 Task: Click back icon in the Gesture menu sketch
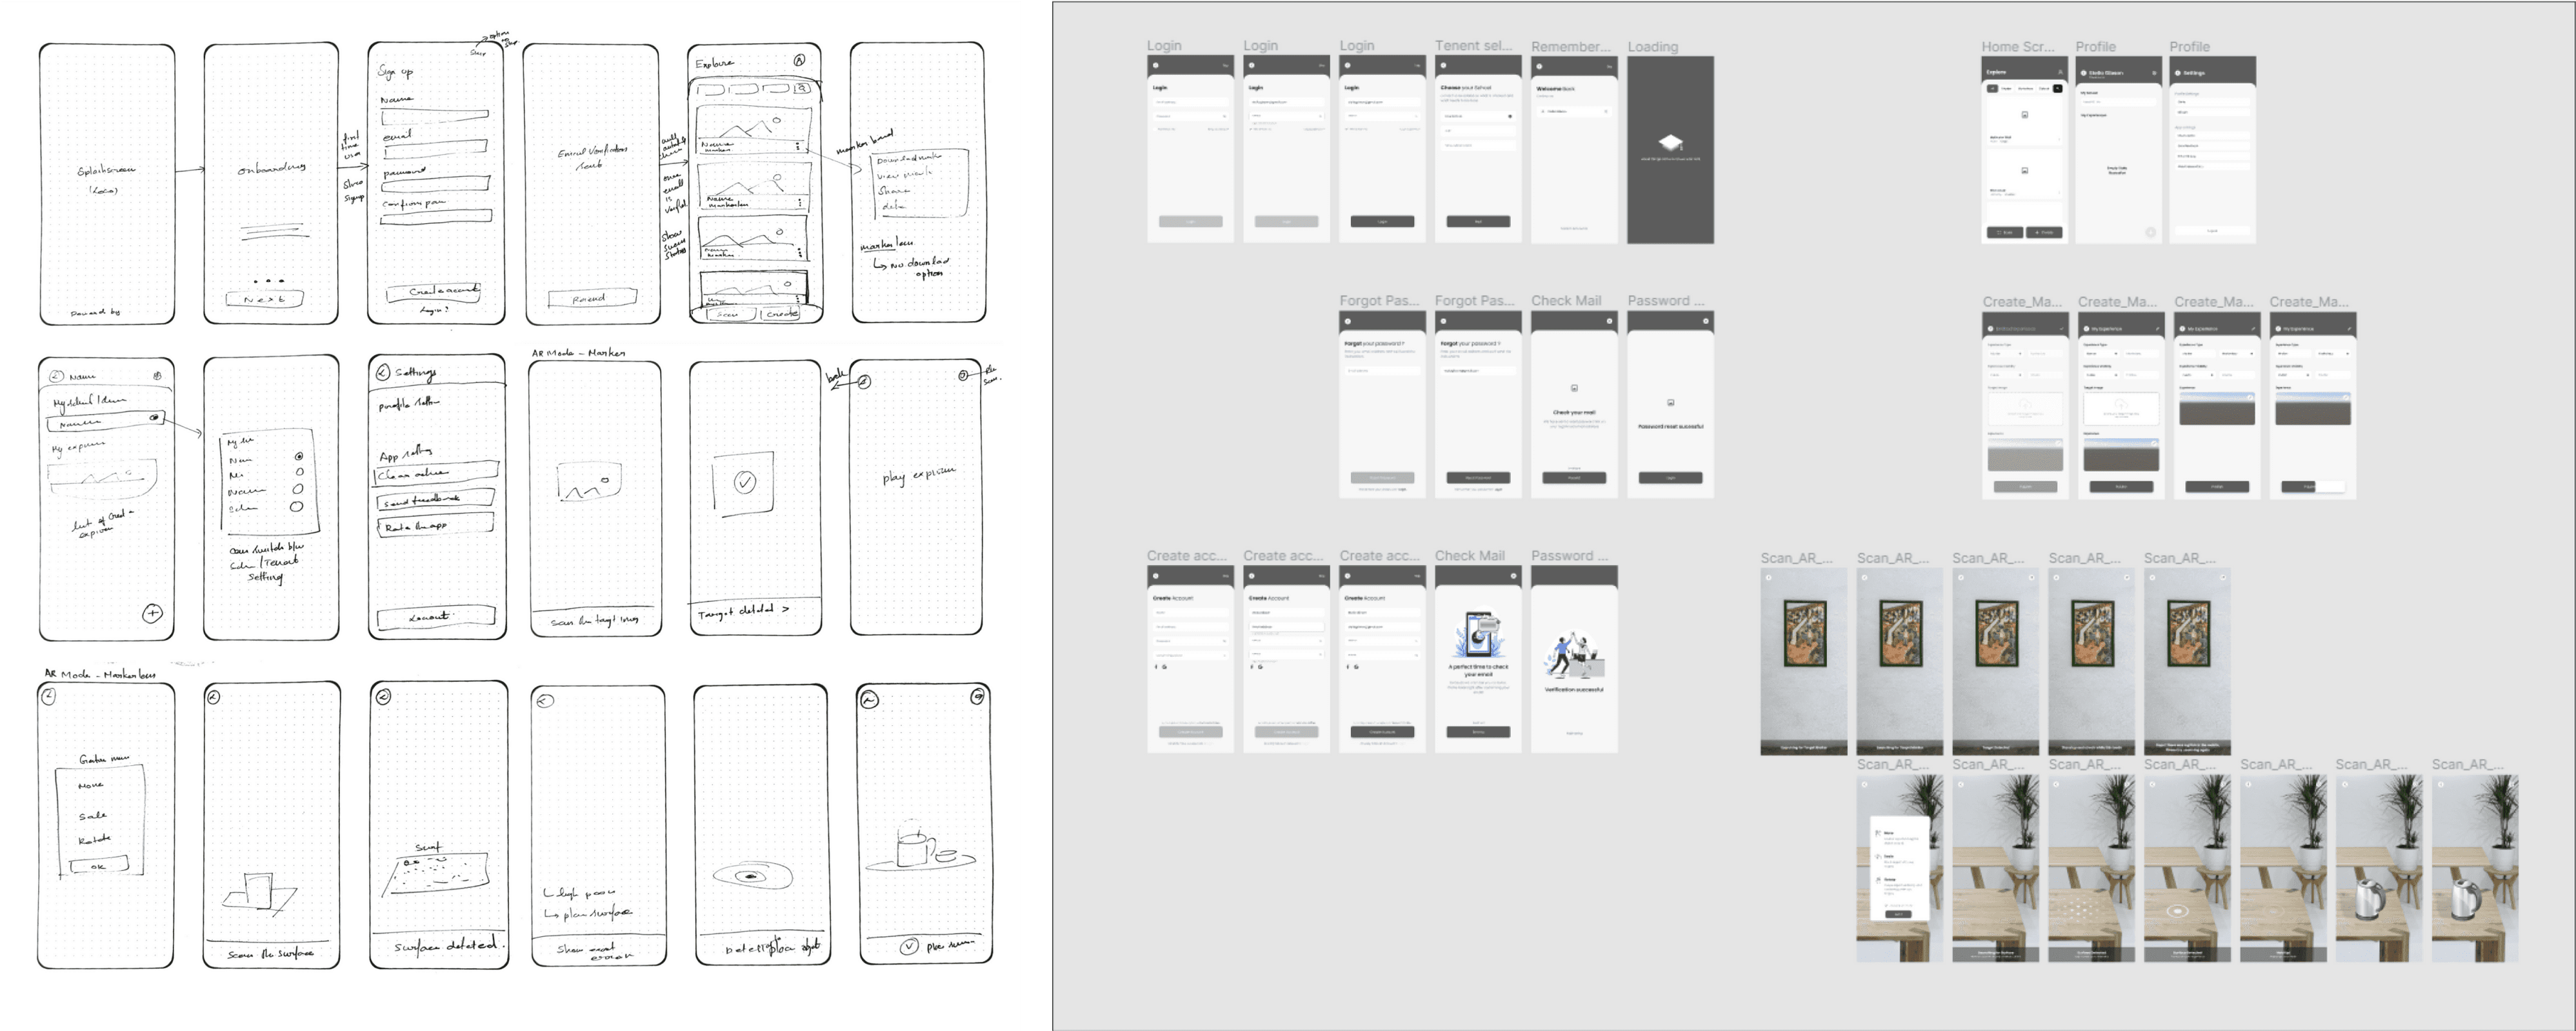click(49, 696)
